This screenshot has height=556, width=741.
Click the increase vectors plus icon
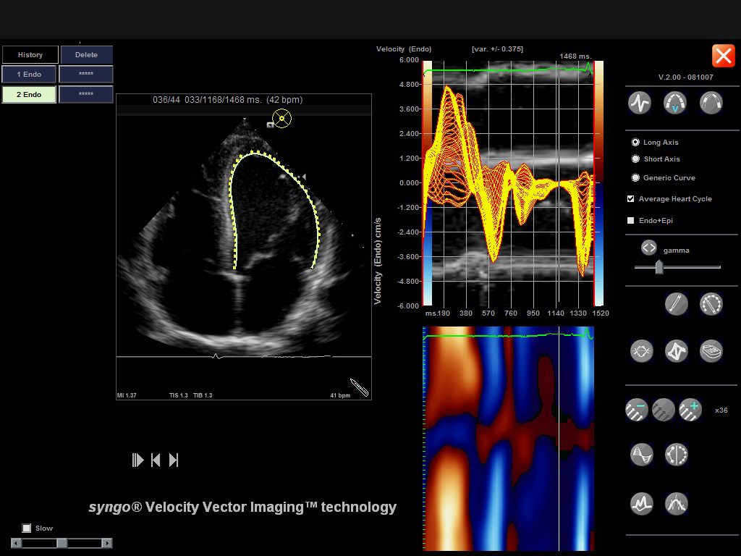coord(690,410)
